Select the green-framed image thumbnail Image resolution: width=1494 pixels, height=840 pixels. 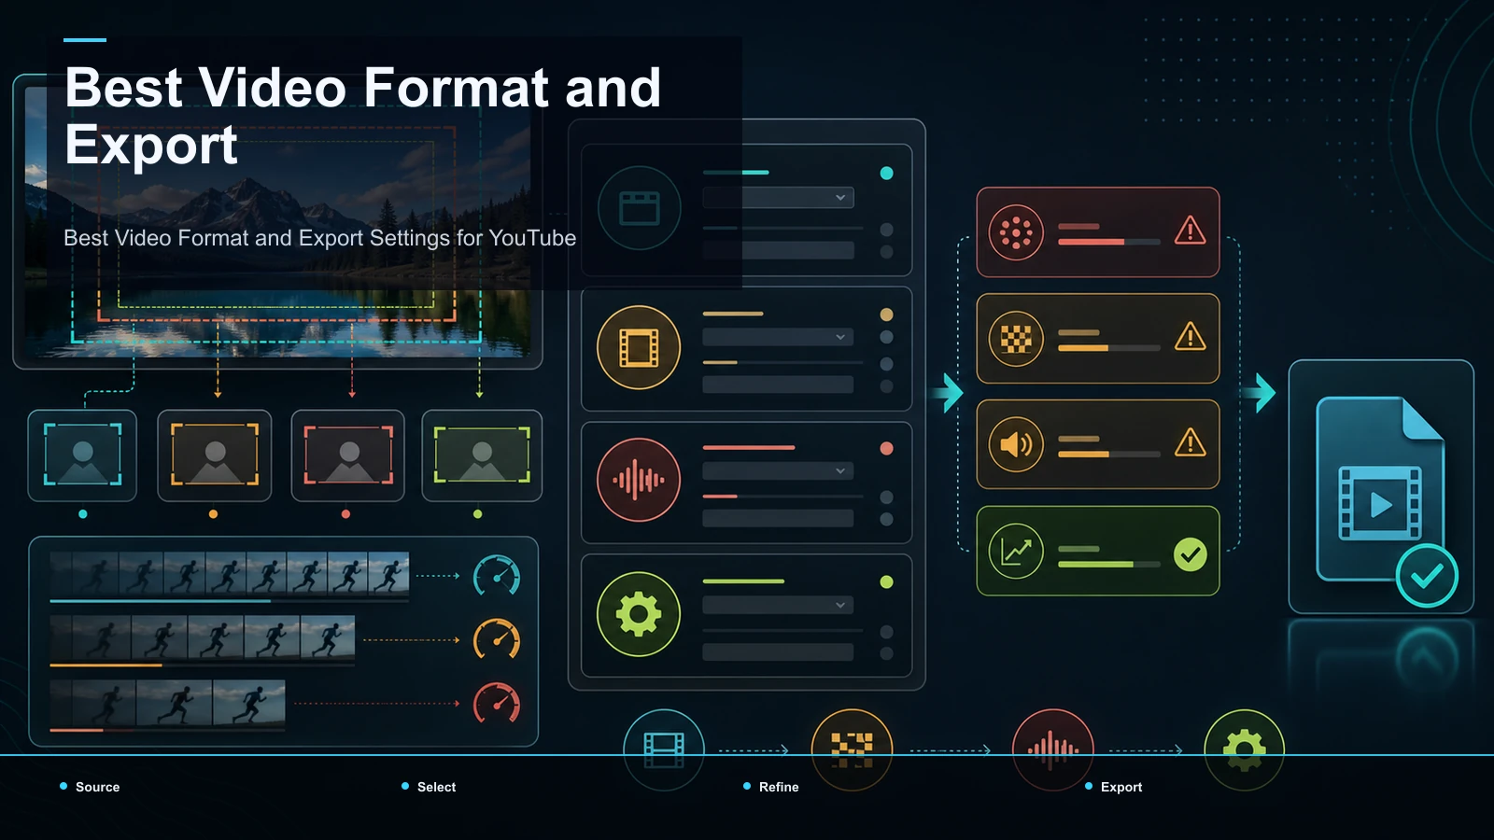point(482,455)
